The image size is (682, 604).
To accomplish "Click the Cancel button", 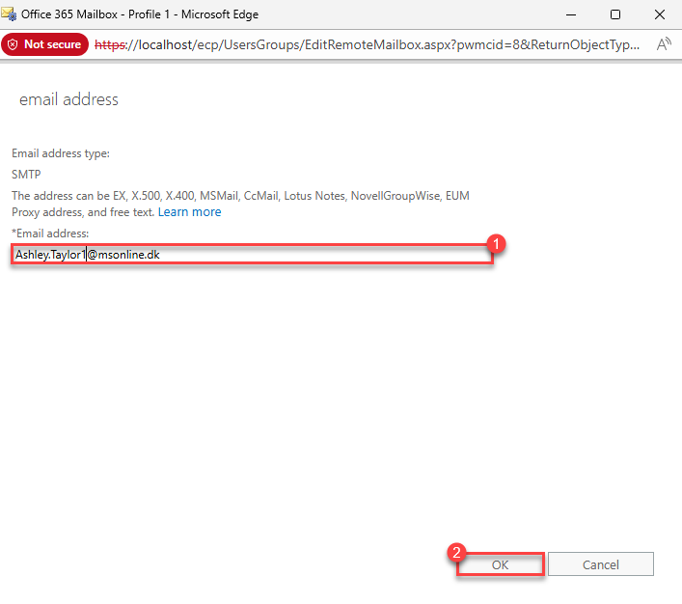I will (601, 564).
